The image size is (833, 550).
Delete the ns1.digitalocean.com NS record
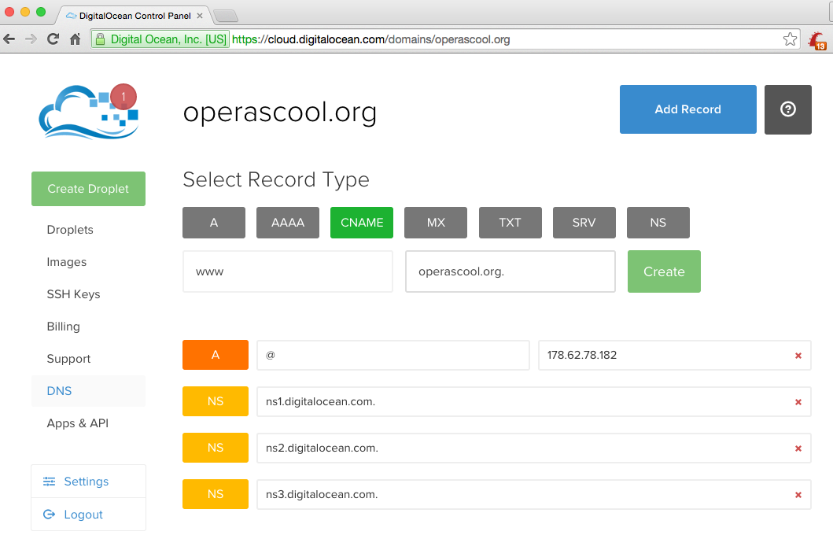pyautogui.click(x=798, y=402)
